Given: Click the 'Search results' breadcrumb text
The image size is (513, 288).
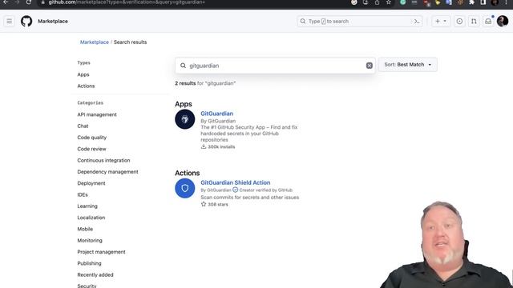Looking at the screenshot, I should [x=130, y=42].
